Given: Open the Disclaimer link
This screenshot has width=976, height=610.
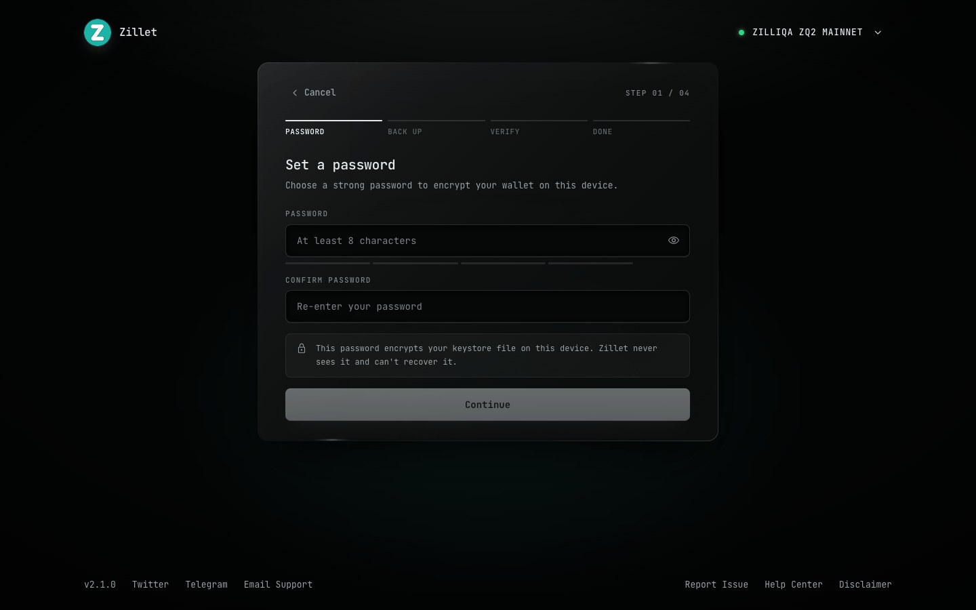Looking at the screenshot, I should [866, 584].
